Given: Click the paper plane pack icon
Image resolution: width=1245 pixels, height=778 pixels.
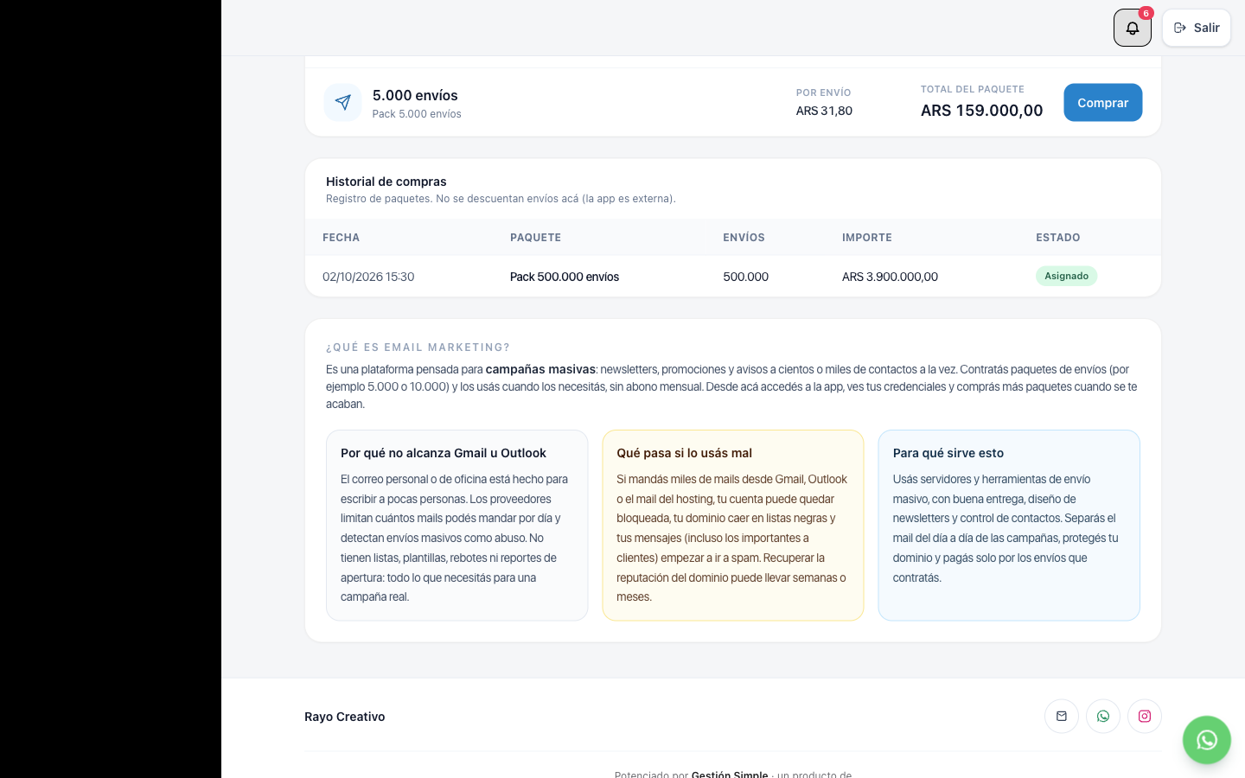Looking at the screenshot, I should 343,103.
